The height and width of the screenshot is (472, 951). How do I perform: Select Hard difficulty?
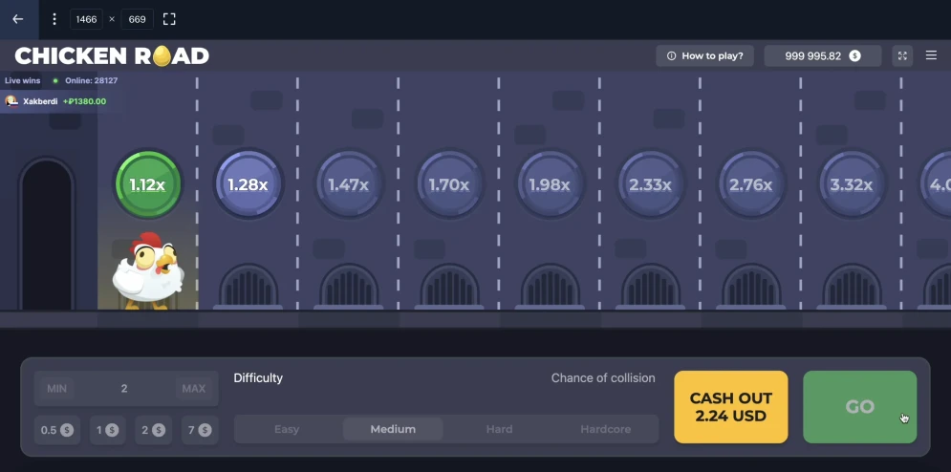(x=499, y=429)
